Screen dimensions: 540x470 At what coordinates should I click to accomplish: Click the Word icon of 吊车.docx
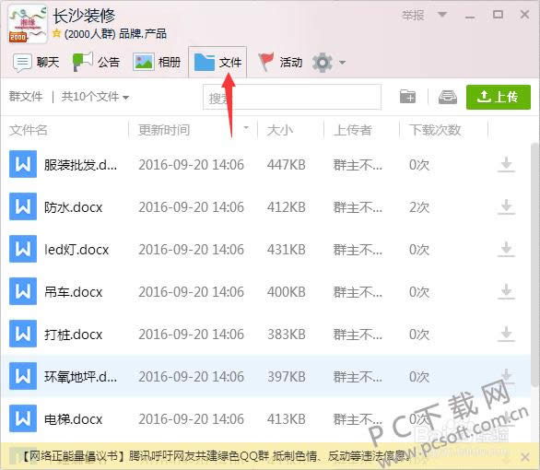point(23,291)
